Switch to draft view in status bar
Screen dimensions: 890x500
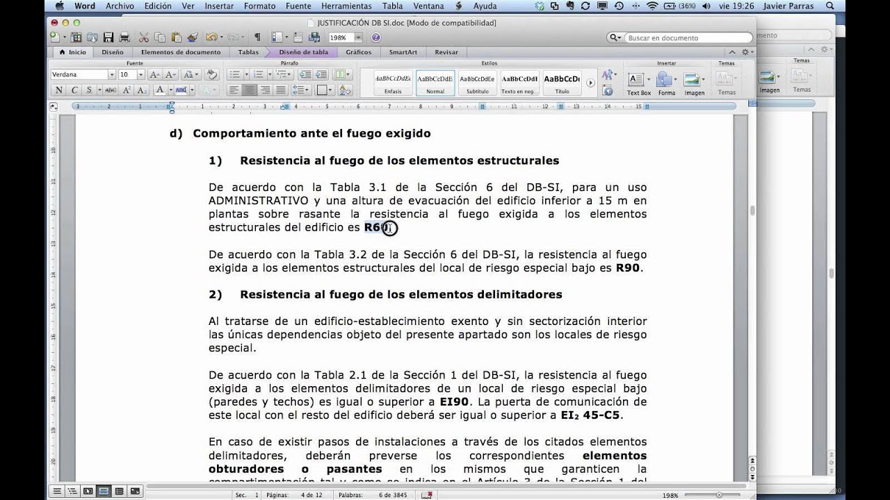(x=57, y=491)
